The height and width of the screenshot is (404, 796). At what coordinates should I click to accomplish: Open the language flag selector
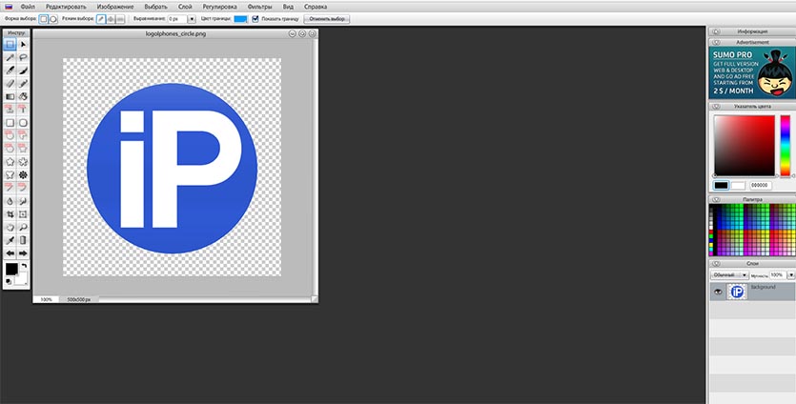pyautogui.click(x=9, y=7)
